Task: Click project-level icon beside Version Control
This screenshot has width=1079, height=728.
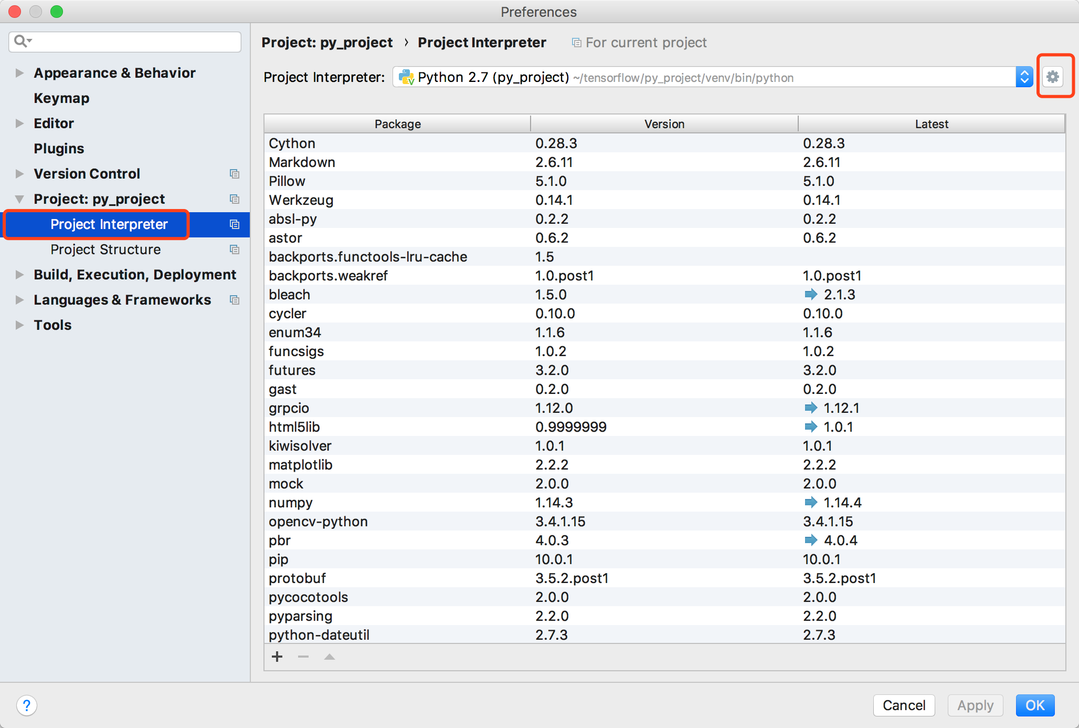Action: pos(235,173)
